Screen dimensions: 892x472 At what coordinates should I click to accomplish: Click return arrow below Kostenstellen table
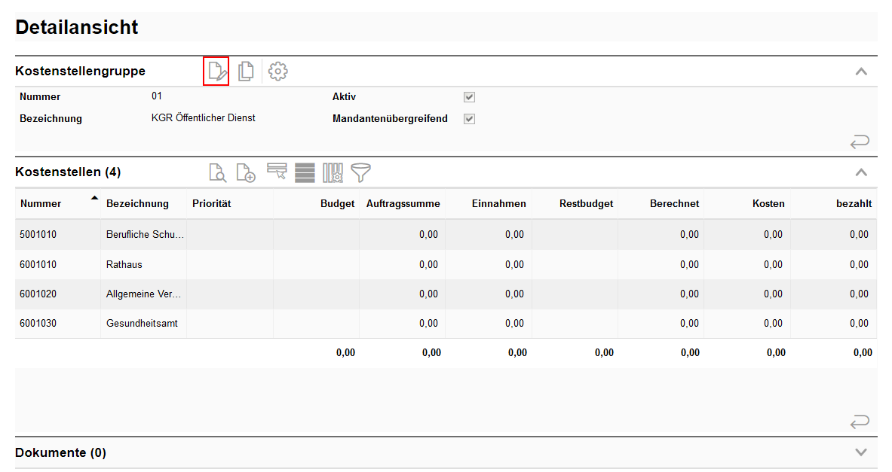click(860, 422)
